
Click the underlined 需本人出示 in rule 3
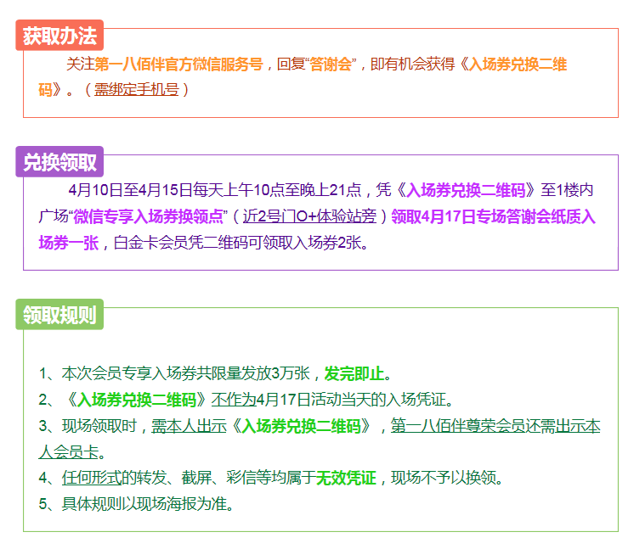[190, 426]
